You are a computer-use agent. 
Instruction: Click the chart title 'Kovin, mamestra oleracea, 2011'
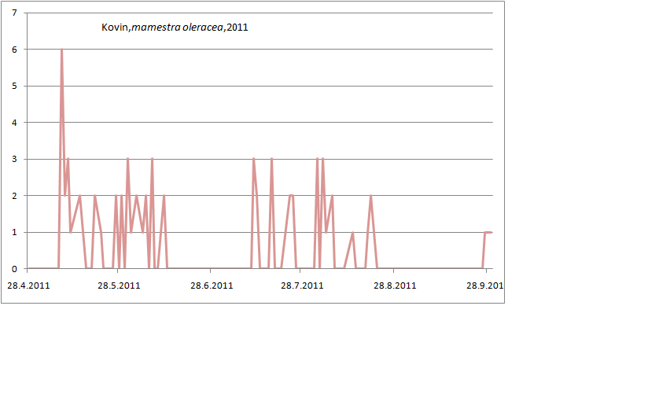(175, 28)
